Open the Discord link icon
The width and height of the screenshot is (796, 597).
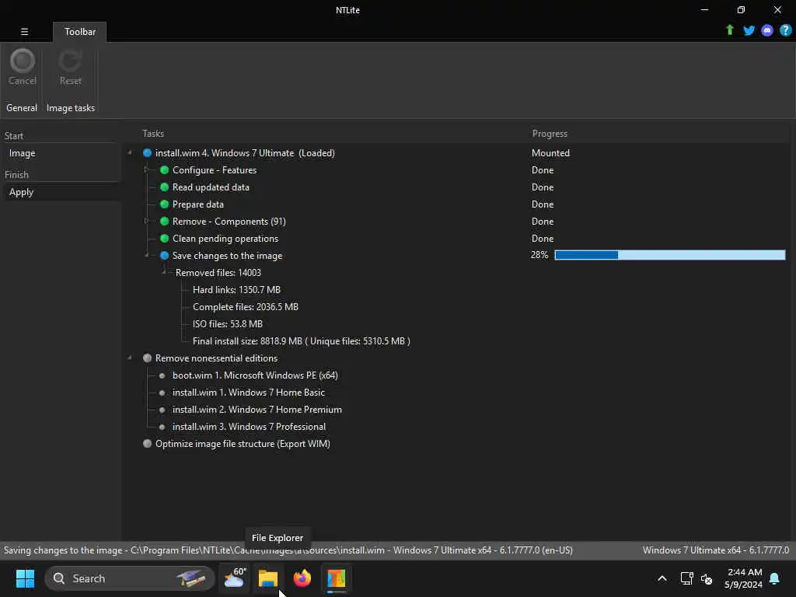click(767, 30)
